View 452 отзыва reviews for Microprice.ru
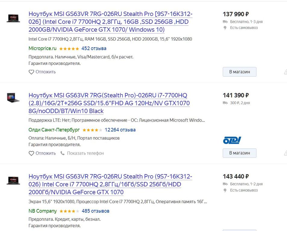The width and height of the screenshot is (287, 231). click(94, 48)
